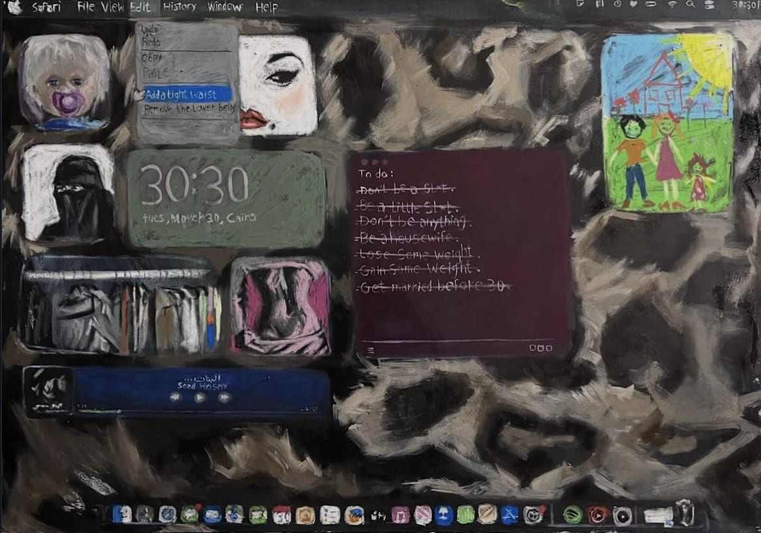
Task: Open the App Store dock icon
Action: coord(509,515)
